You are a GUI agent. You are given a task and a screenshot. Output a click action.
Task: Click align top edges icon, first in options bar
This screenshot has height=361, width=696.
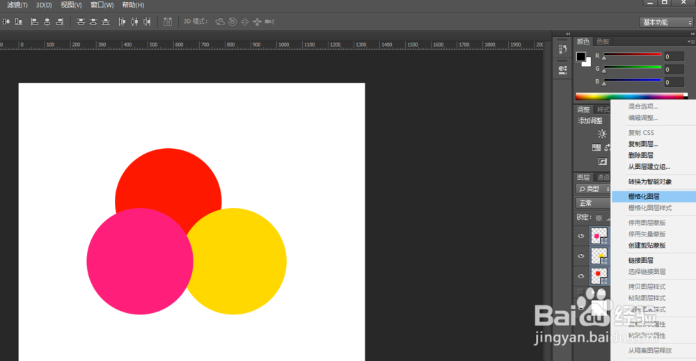click(x=6, y=22)
